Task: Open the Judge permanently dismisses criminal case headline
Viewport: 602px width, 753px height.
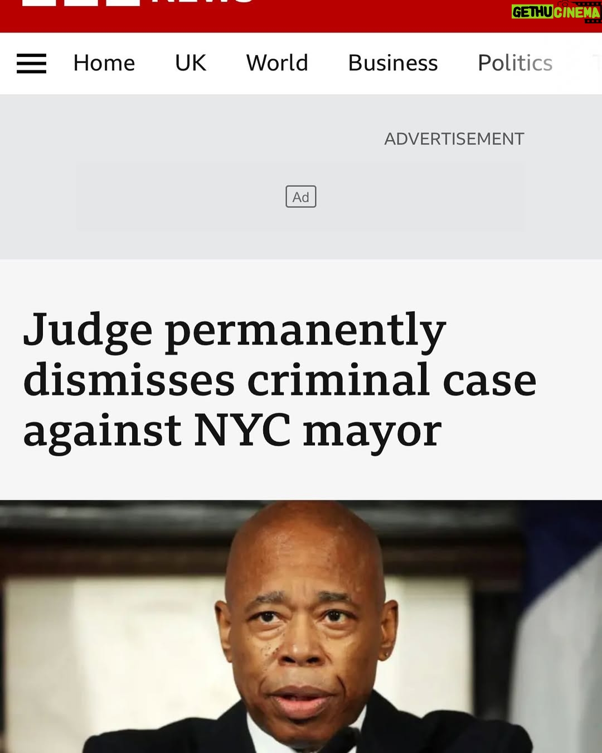Action: [280, 380]
